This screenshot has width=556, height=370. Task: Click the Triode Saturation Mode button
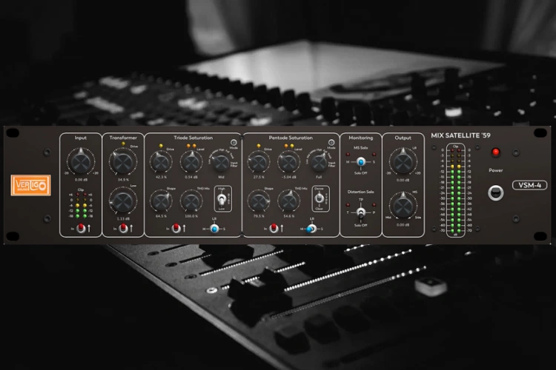[234, 143]
